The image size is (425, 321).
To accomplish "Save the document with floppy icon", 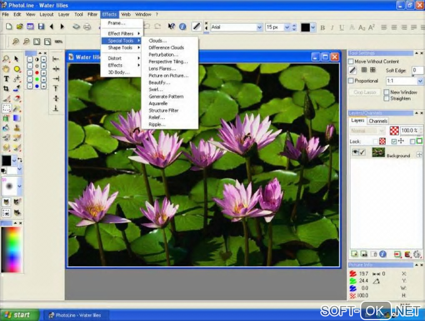I will [x=41, y=27].
